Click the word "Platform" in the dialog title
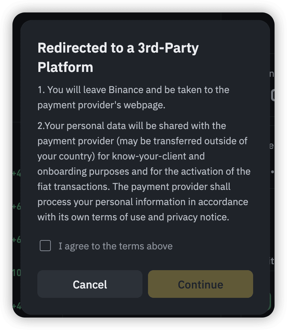Screen dimensions: 287x330 [65, 67]
